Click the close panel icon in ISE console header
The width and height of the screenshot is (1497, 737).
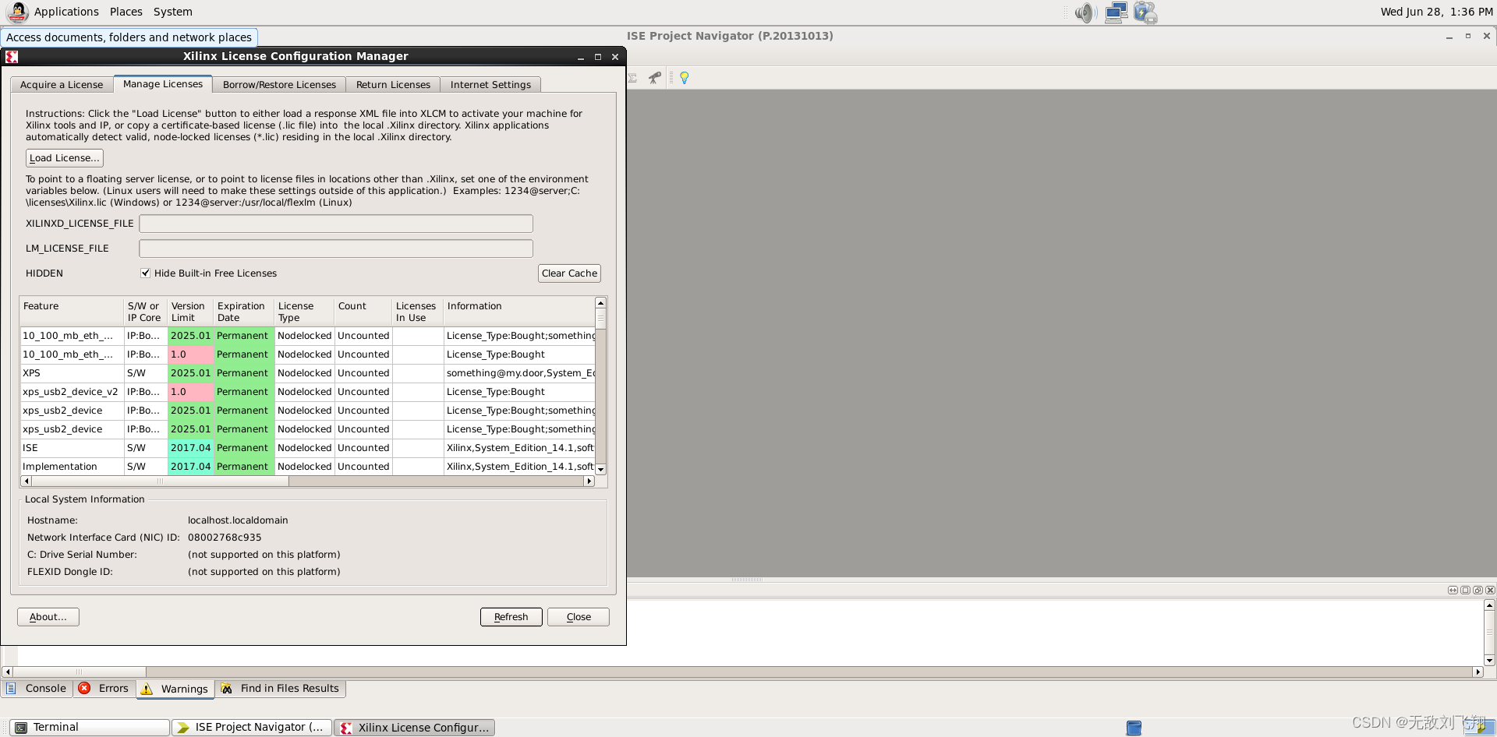pos(1490,590)
